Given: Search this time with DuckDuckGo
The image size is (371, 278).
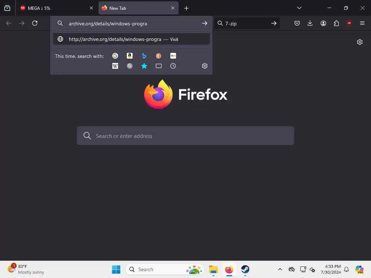Looking at the screenshot, I should pos(159,56).
